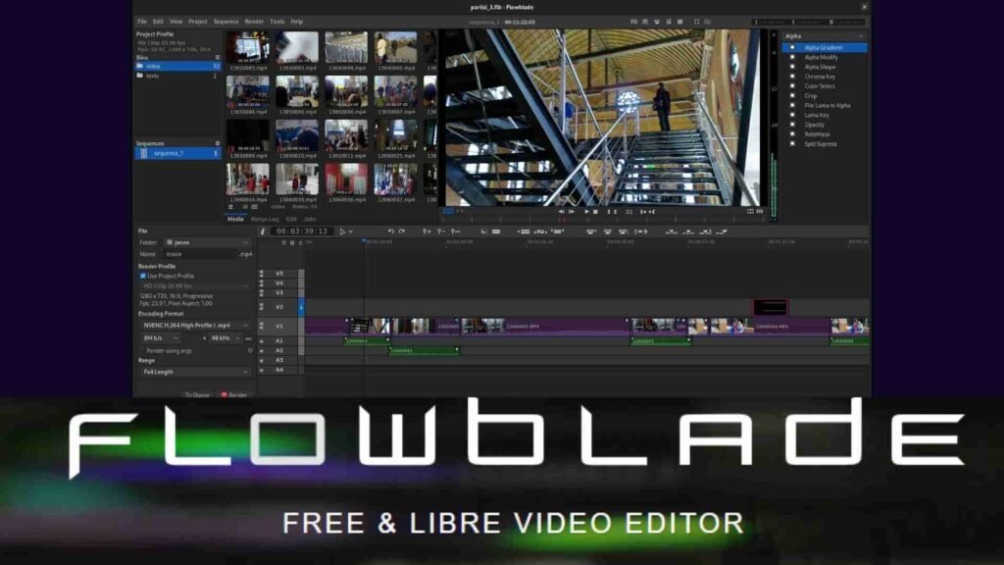Select the 13020003.mp4 media thumbnail

click(x=248, y=51)
